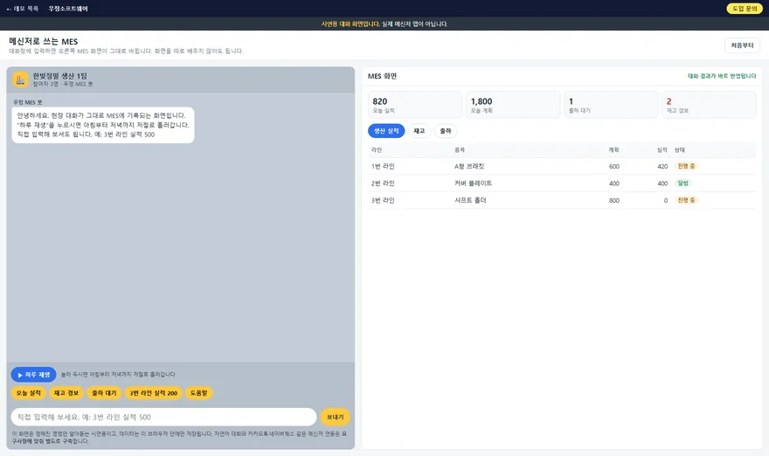769x456 pixels.
Task: Click the 800 계획 value for 3번 라인
Action: [x=614, y=201]
